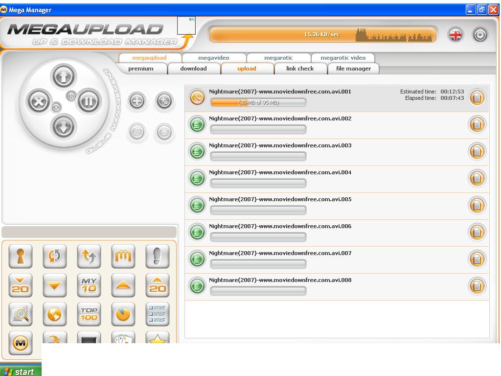Click the green status icon of avi.007
The width and height of the screenshot is (501, 376).
coord(197,259)
